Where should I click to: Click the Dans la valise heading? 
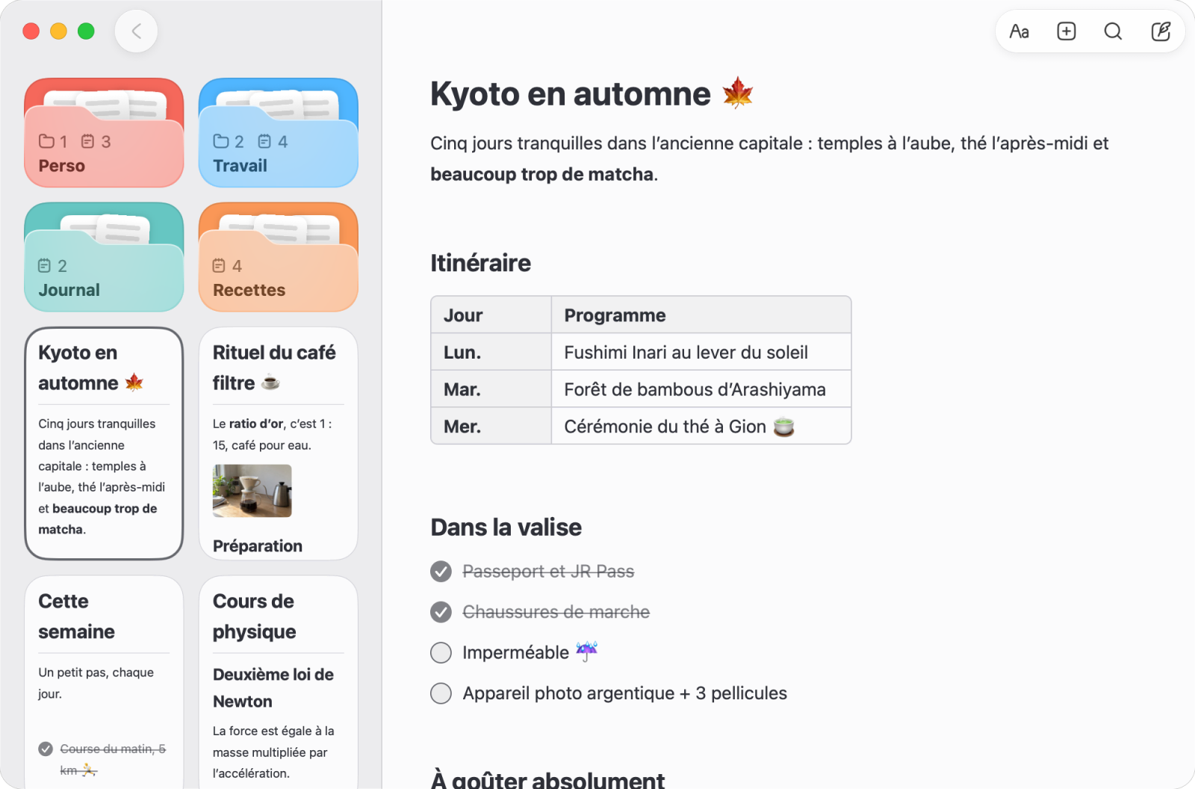tap(506, 527)
